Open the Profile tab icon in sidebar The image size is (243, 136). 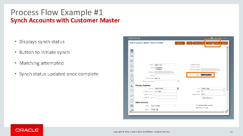click(132, 51)
